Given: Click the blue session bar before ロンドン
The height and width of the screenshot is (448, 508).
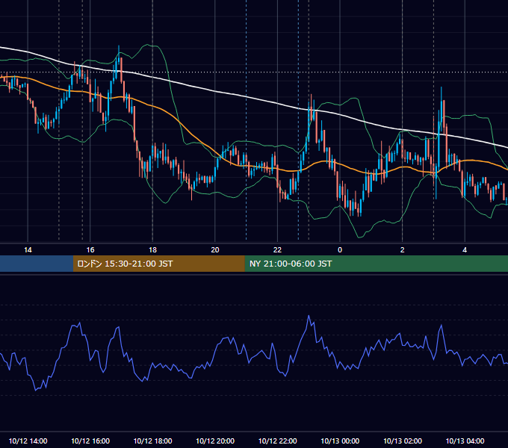Looking at the screenshot, I should (37, 264).
